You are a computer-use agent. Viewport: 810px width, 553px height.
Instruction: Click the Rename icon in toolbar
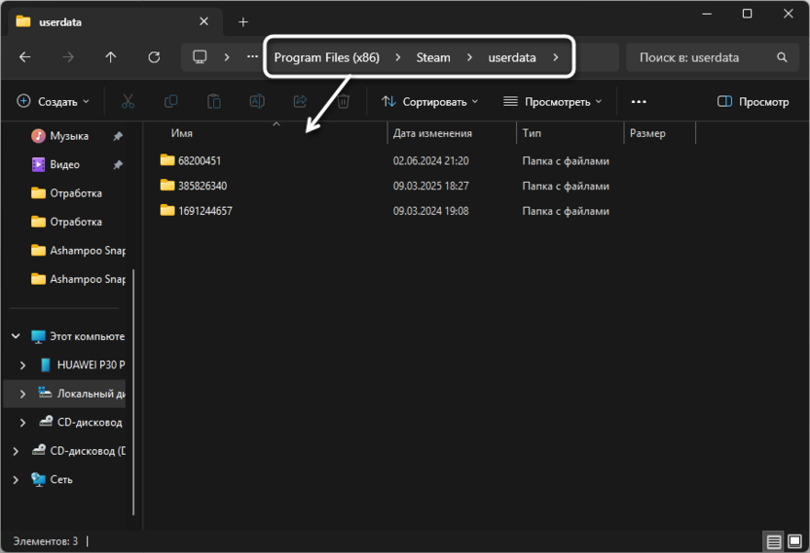point(257,101)
